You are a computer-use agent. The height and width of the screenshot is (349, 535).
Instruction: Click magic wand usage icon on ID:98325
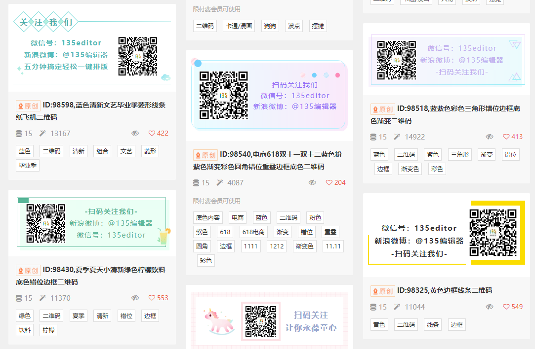tap(397, 307)
